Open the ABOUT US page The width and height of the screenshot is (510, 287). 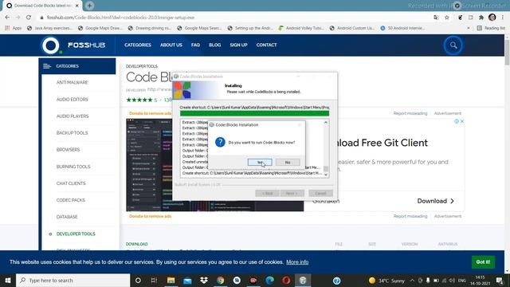click(171, 45)
